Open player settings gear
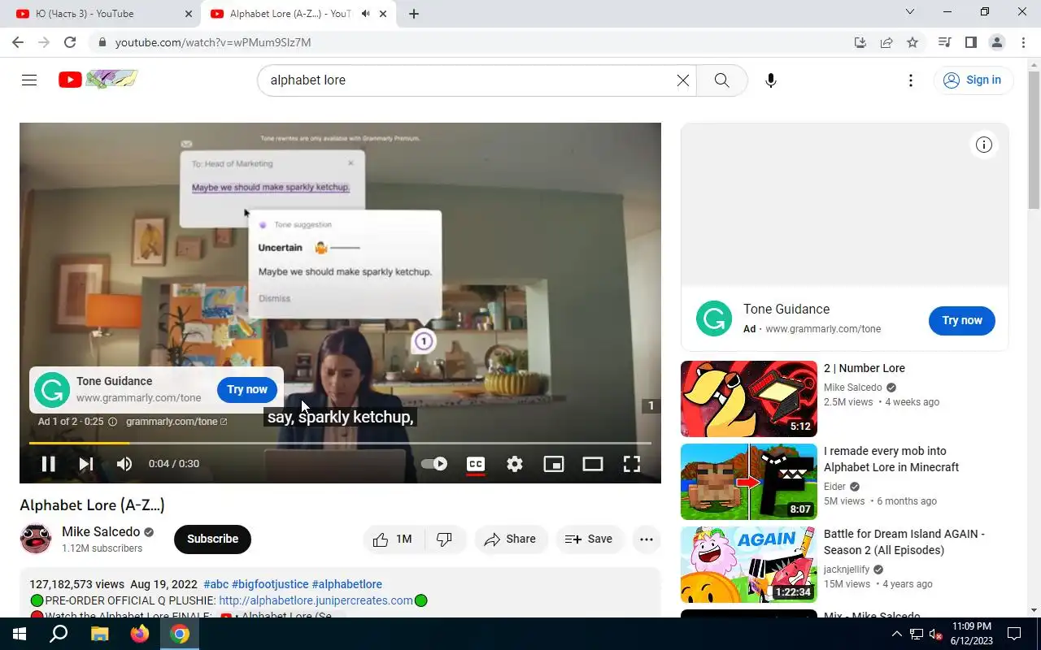This screenshot has width=1041, height=650. click(x=515, y=464)
